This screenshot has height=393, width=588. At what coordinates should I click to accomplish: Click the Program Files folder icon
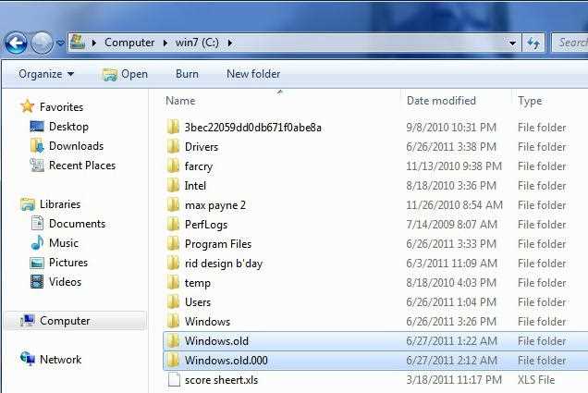173,244
